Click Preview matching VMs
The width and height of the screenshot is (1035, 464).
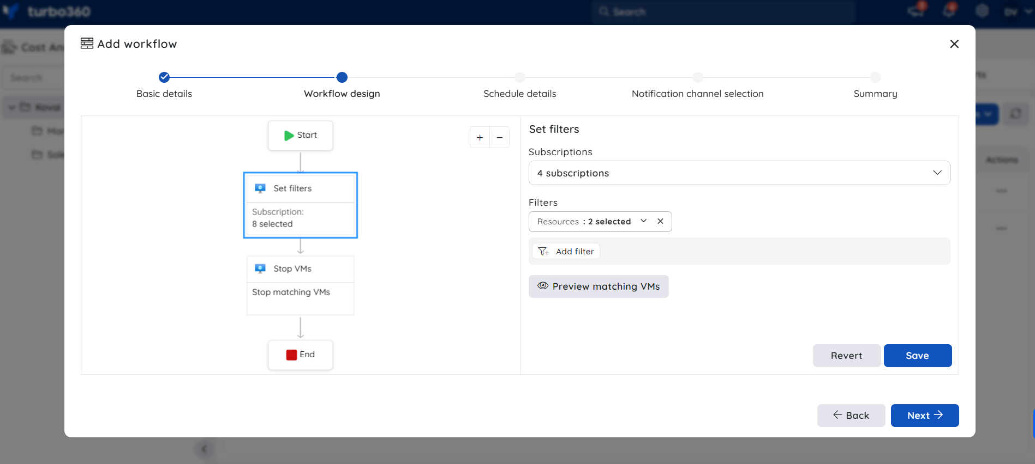(599, 286)
